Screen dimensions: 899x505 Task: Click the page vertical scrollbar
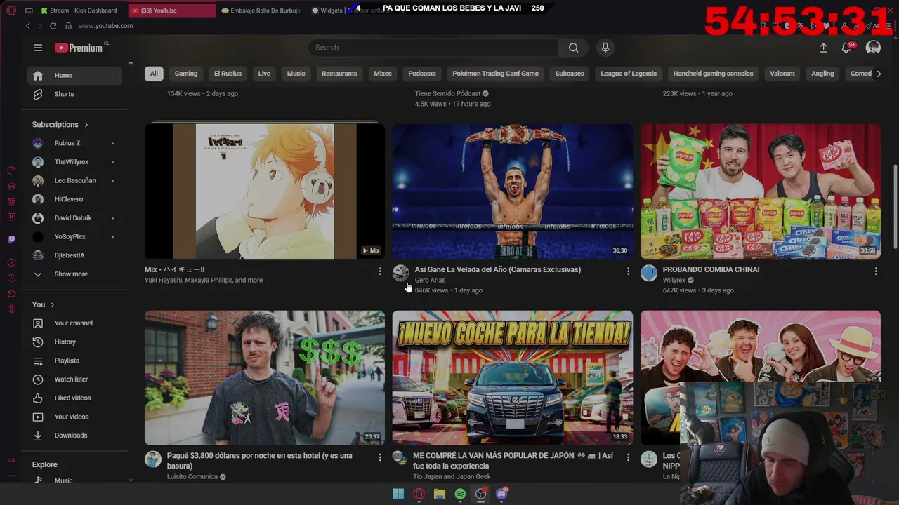click(895, 207)
